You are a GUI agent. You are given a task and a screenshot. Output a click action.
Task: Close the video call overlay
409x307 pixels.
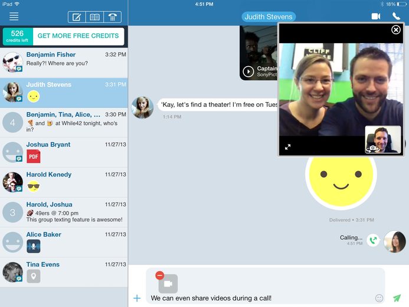[395, 30]
